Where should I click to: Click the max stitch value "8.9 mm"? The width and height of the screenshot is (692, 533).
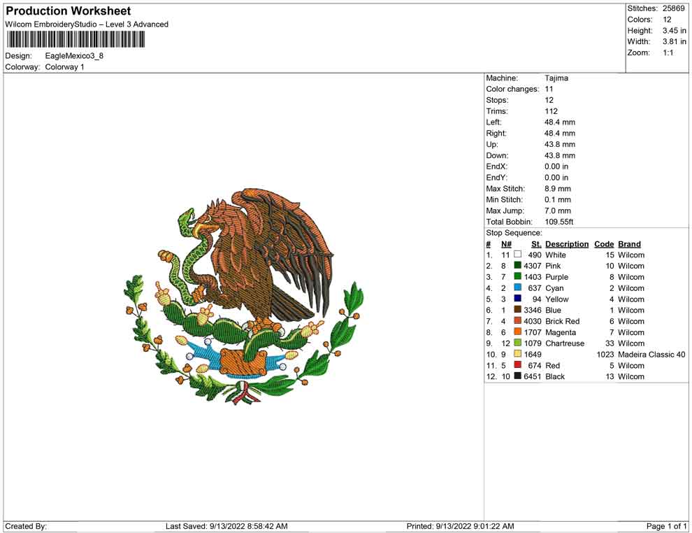pyautogui.click(x=557, y=189)
